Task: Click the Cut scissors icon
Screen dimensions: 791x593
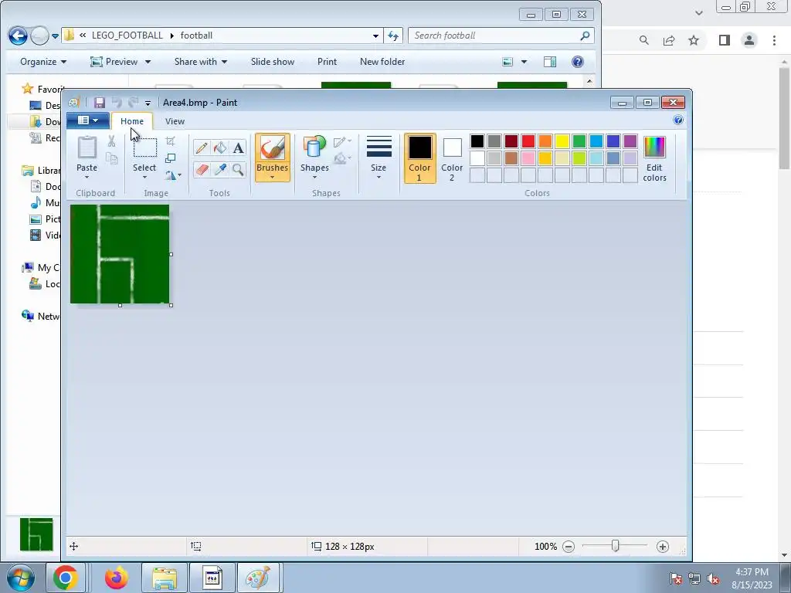Action: (x=111, y=141)
